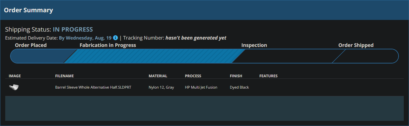This screenshot has width=409, height=126.
Task: Click the Order Summary header
Action: [x=28, y=10]
